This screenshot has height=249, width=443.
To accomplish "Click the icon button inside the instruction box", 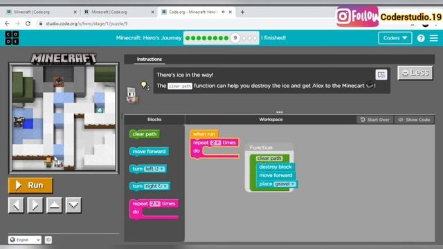I will pyautogui.click(x=381, y=75).
